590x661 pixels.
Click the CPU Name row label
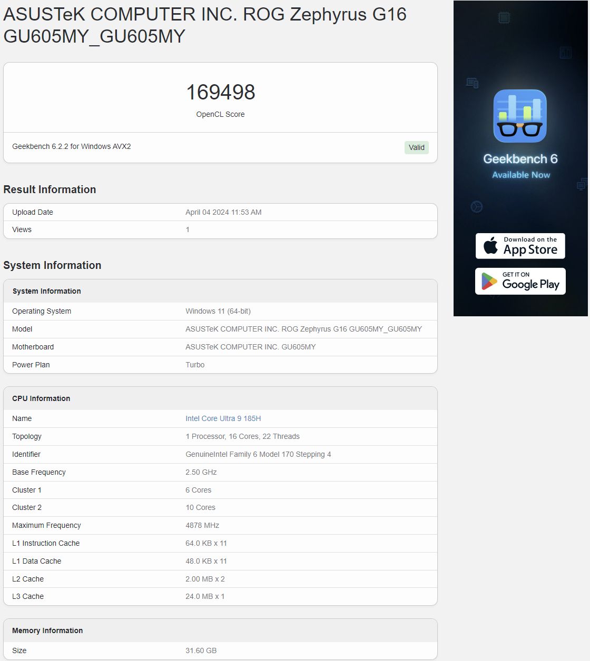[22, 418]
